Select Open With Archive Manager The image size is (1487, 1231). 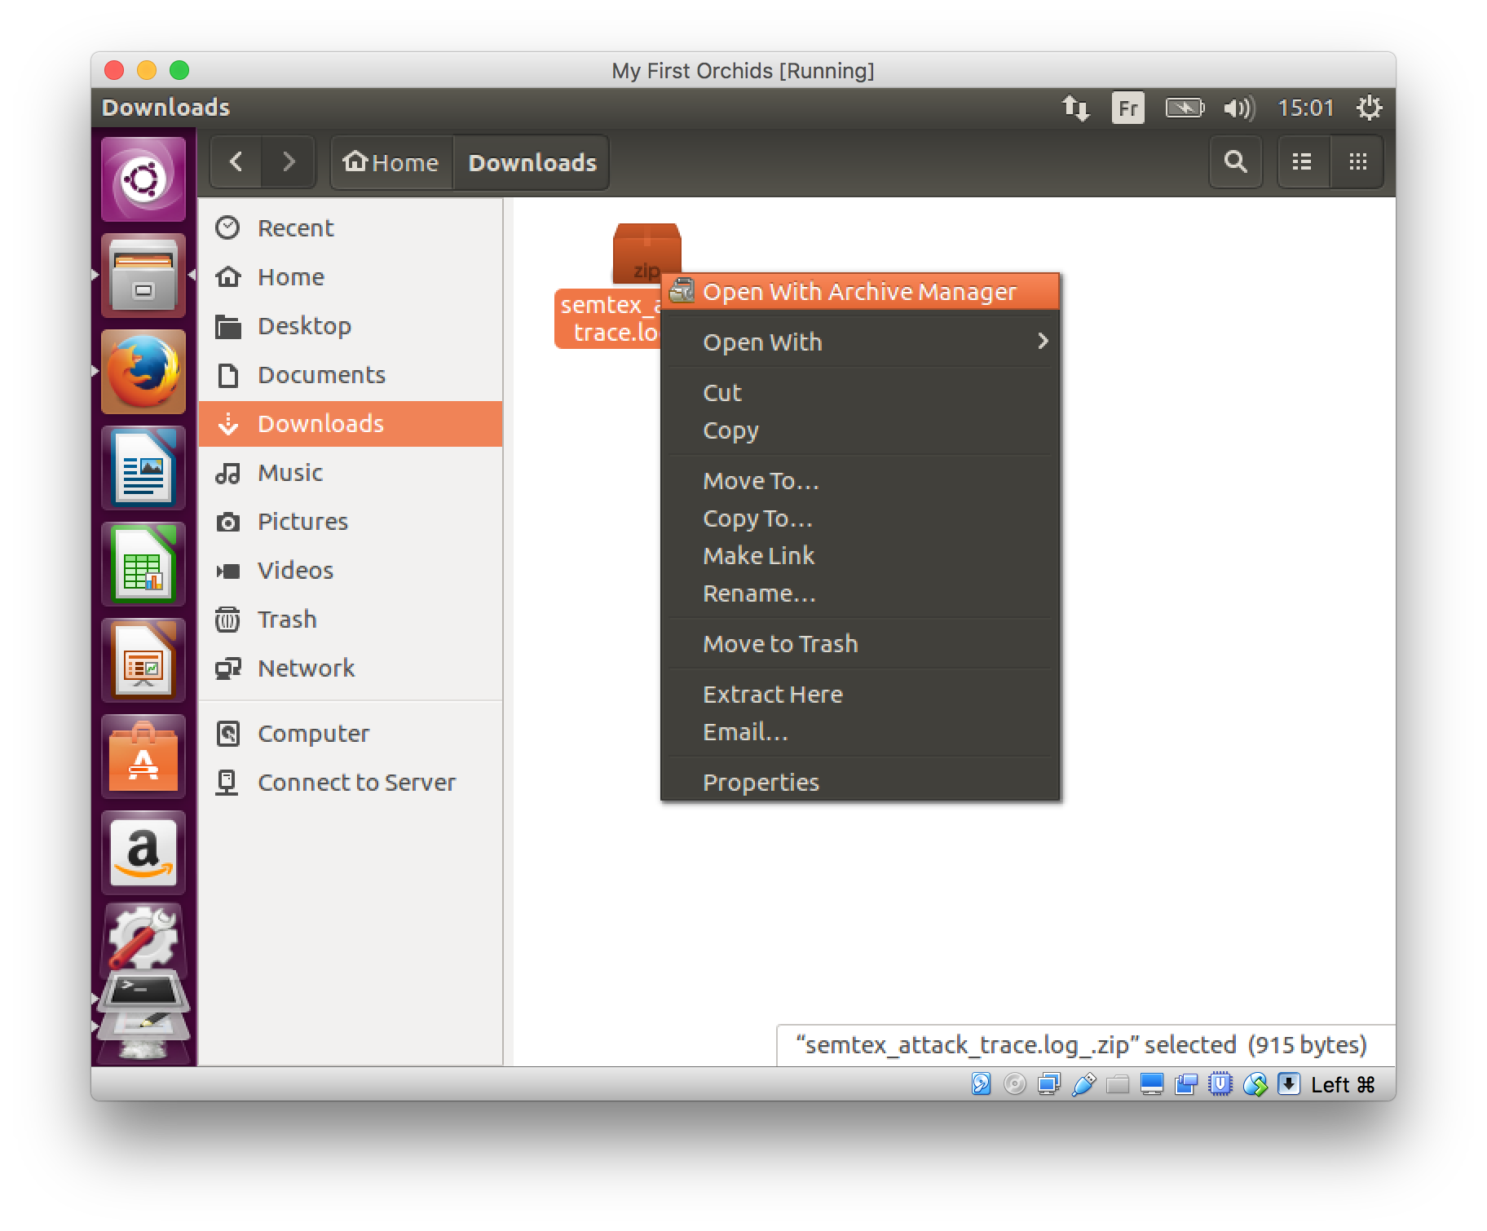859,292
